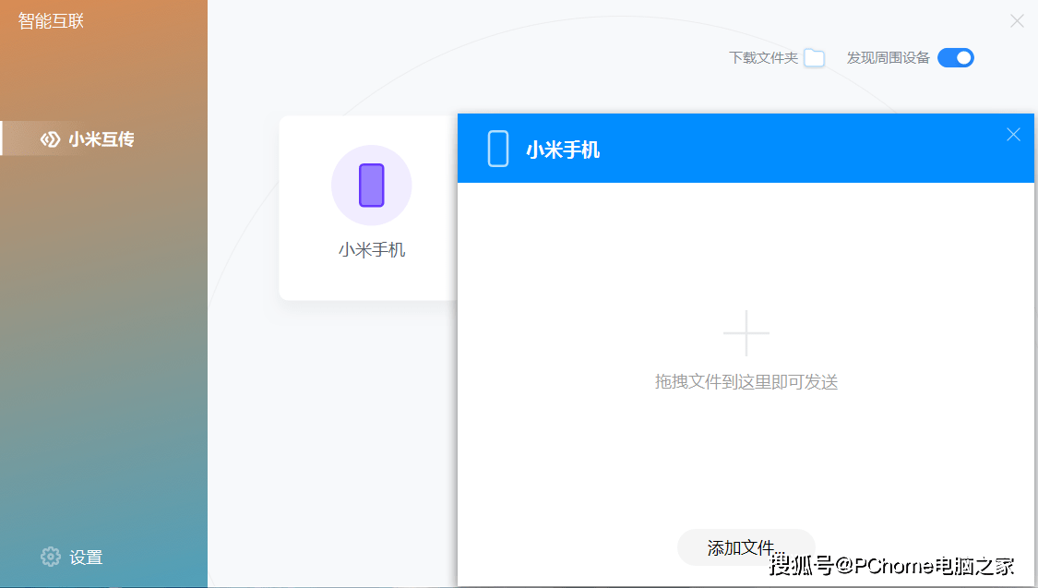Click the 小米手机 name under device card
Viewport: 1038px width, 588px height.
(x=372, y=249)
